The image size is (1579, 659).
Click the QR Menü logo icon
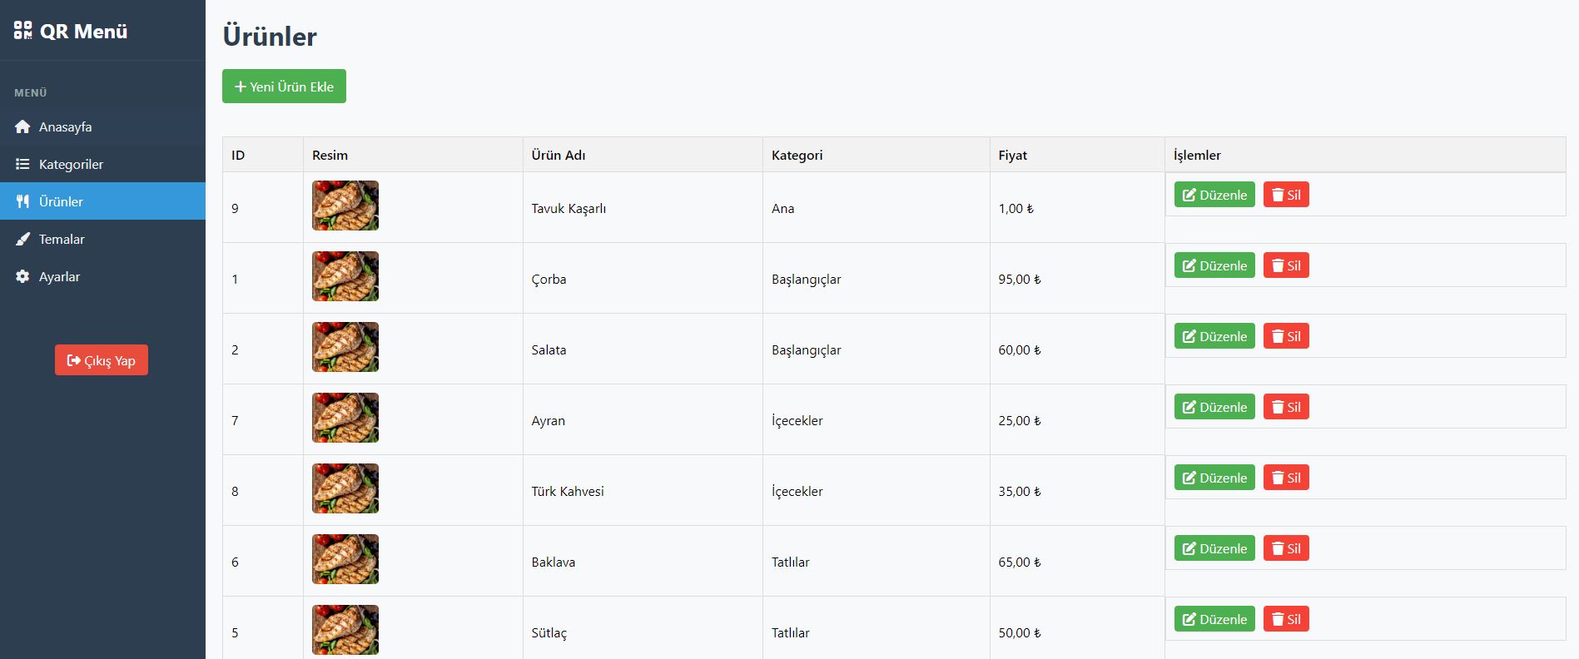pyautogui.click(x=23, y=31)
